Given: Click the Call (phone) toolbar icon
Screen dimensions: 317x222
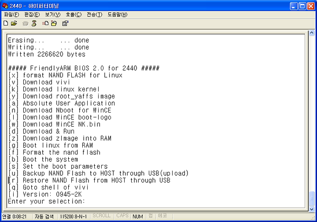Looking at the screenshot, I should (x=25, y=24).
